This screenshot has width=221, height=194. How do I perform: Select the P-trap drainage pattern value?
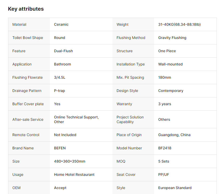click(x=60, y=91)
